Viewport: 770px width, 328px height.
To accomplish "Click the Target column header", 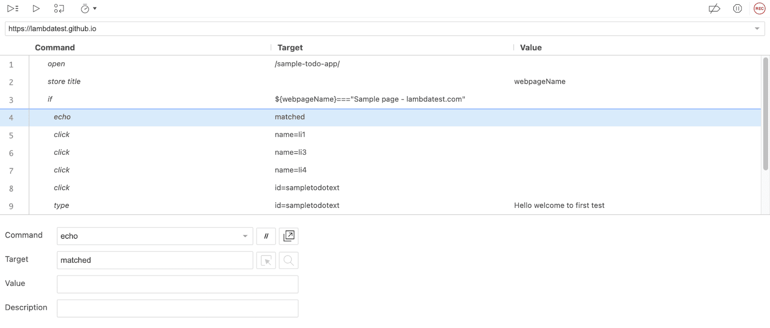I will click(290, 48).
